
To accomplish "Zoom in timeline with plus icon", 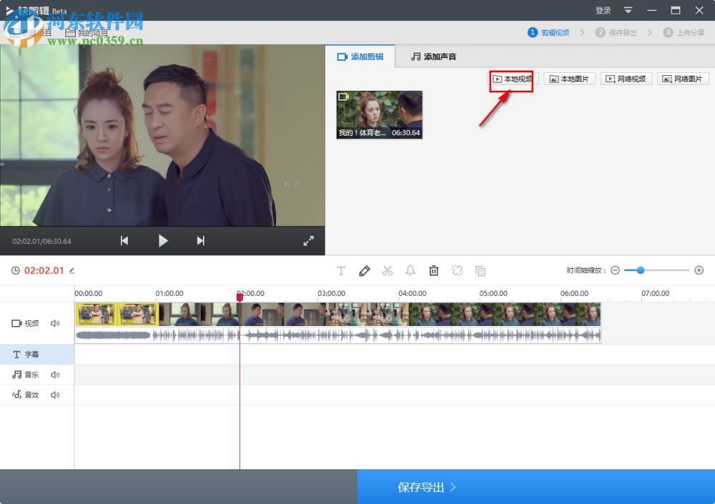I will pyautogui.click(x=699, y=270).
